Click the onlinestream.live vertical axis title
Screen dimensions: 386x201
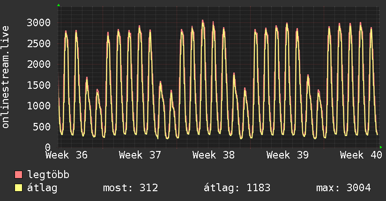[x=5, y=77]
